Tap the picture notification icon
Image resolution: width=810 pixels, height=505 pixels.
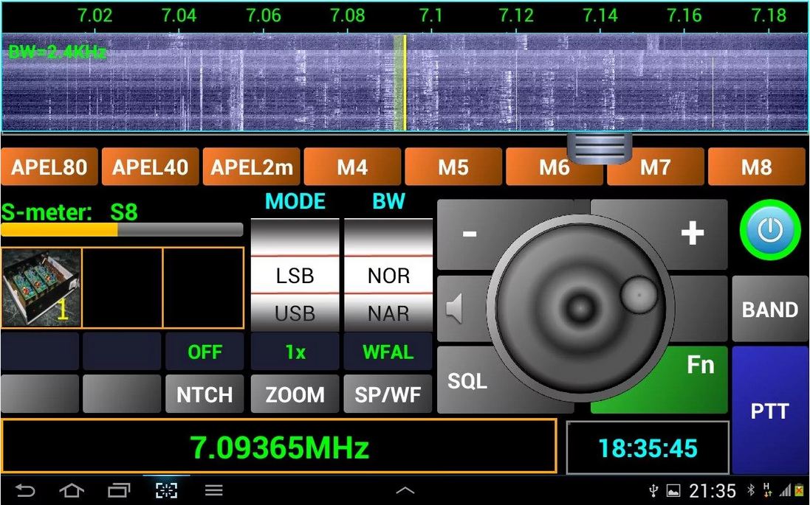click(x=673, y=490)
